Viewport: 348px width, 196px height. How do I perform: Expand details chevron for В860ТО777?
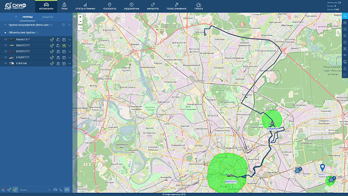click(70, 46)
